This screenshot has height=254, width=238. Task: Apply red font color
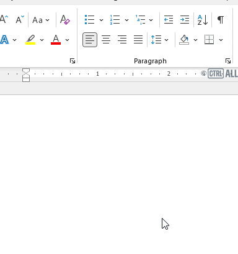[x=56, y=40]
